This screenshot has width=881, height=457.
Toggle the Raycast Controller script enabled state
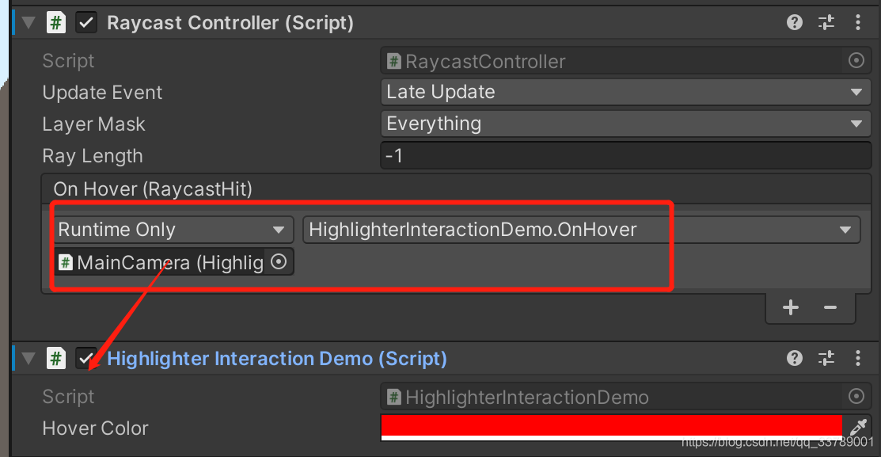click(x=85, y=22)
